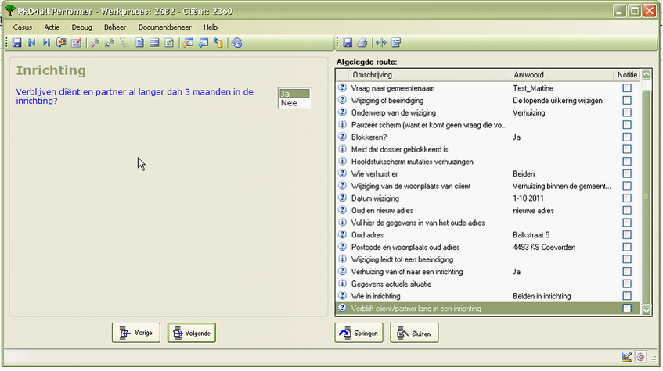Click the green refresh document icon
663x371 pixels.
click(x=169, y=43)
